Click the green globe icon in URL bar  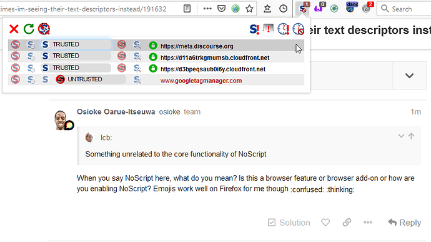(x=235, y=9)
